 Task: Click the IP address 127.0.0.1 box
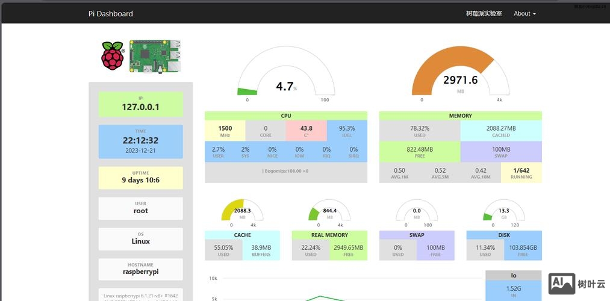[140, 104]
